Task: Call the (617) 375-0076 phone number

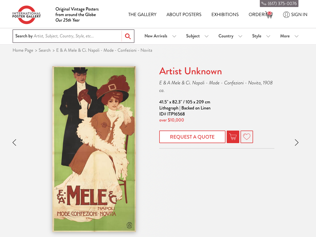Action: coord(282,4)
